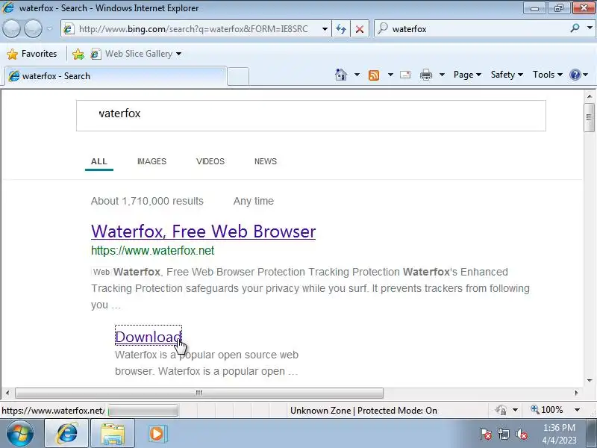
Task: Click the Bing search field with waterfox
Action: (x=310, y=116)
